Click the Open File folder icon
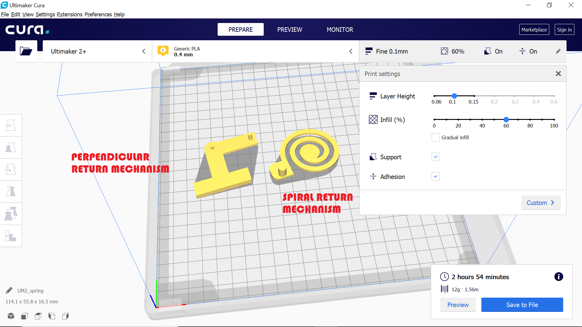 26,51
